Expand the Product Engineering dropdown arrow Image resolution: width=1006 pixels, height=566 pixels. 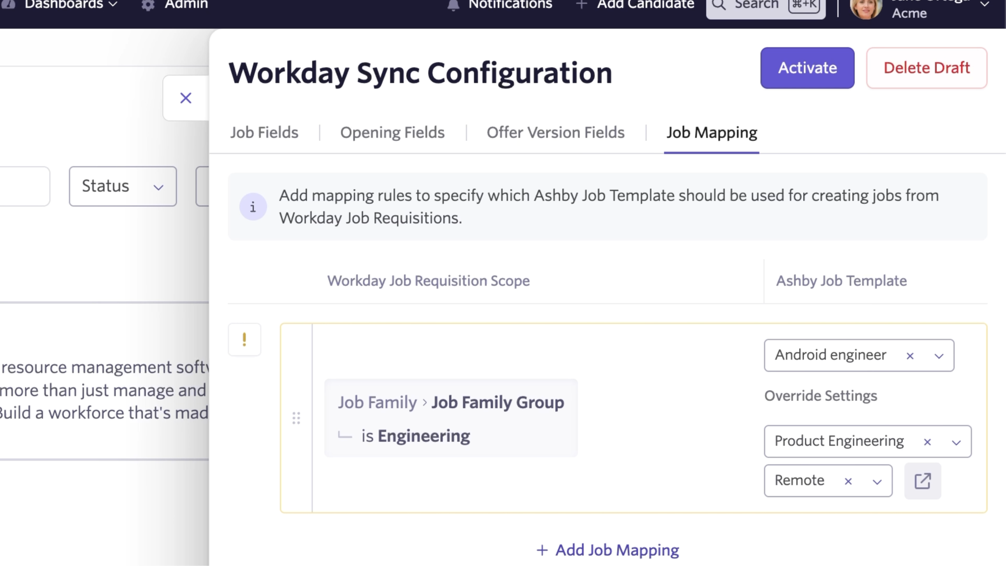click(x=956, y=442)
